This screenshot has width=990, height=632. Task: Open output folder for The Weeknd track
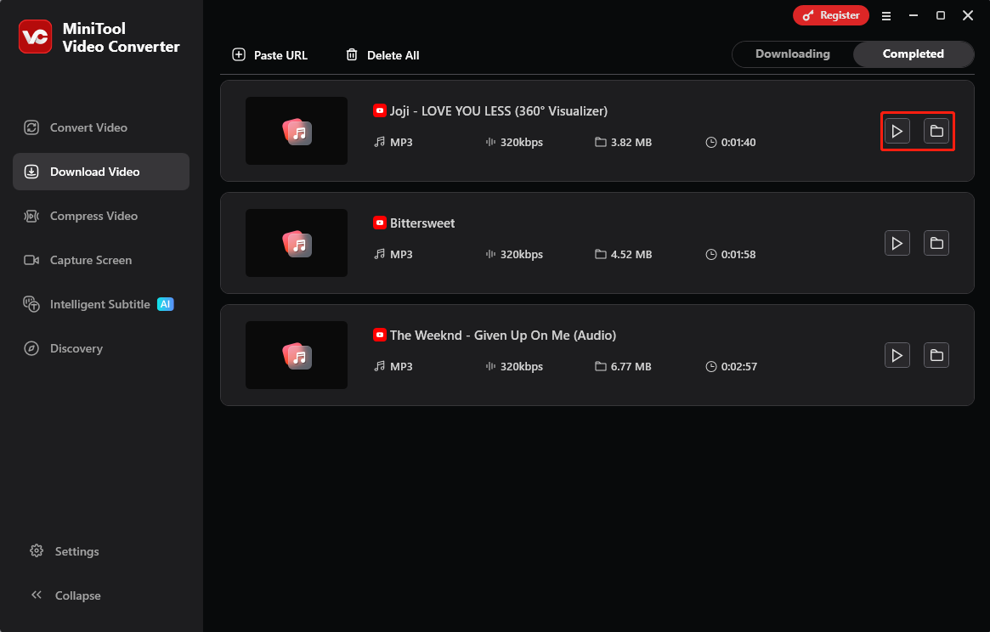(936, 355)
